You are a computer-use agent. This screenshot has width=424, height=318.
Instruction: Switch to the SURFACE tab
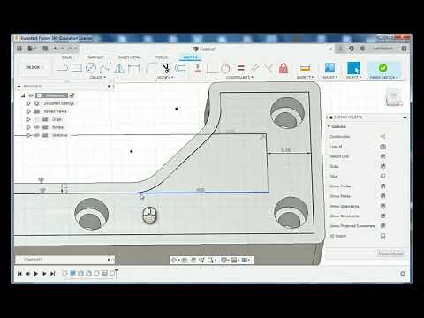(95, 57)
